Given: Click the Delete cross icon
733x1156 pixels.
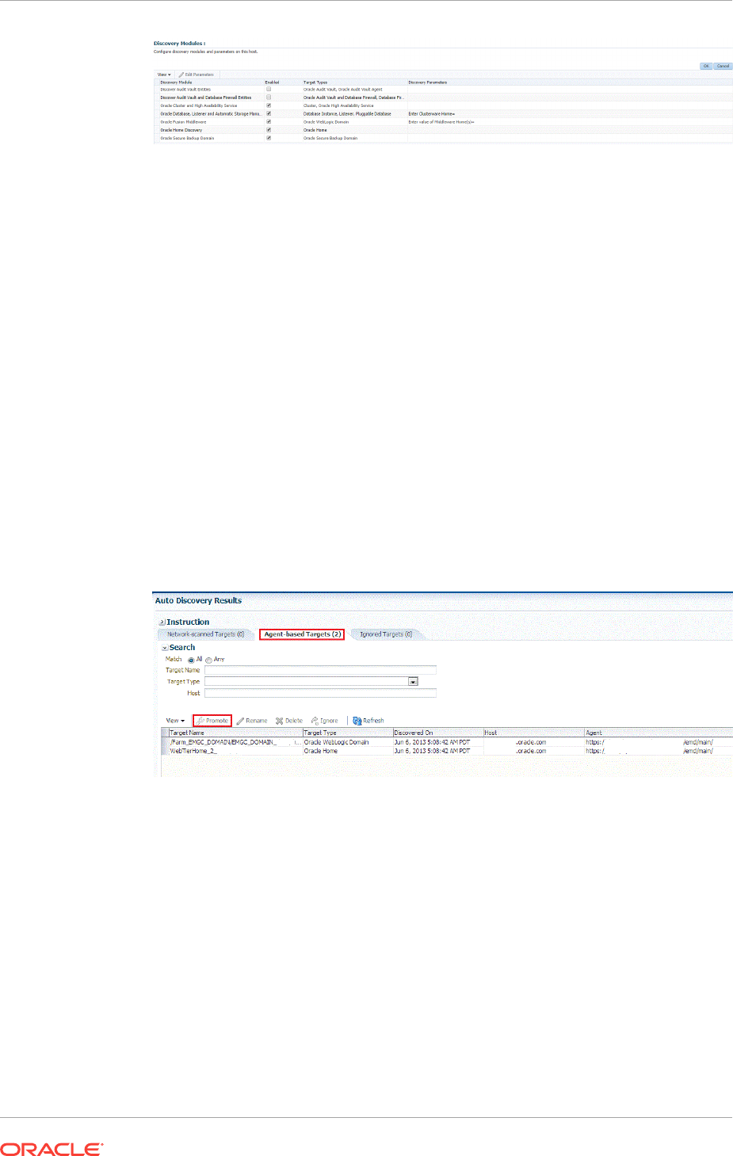Looking at the screenshot, I should 279,721.
